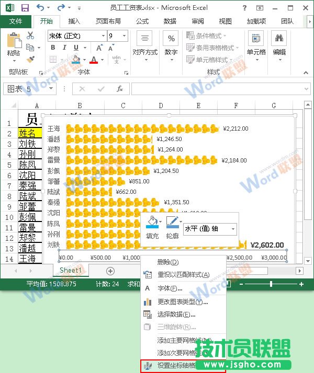Screen dimensions: 314x373
Task: Open the font color dropdown arrow
Action: [x=103, y=60]
